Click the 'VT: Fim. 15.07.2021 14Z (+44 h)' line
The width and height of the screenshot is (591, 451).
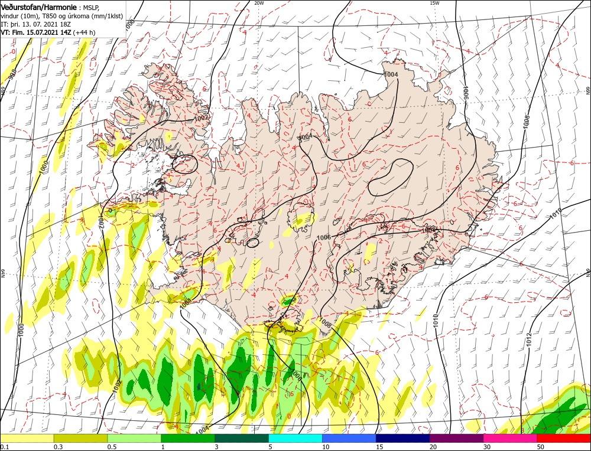coord(48,32)
